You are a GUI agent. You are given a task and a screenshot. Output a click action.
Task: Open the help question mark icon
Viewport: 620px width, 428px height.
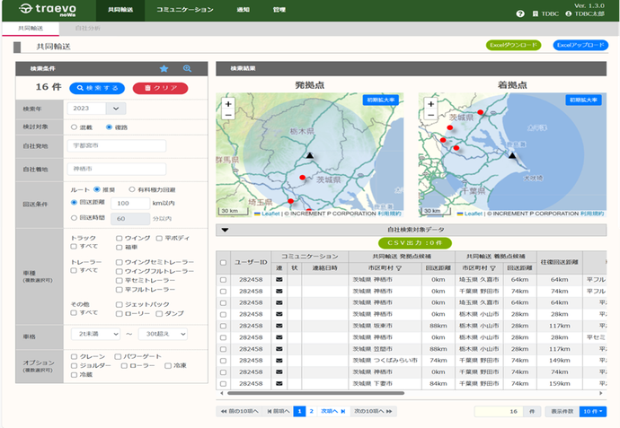click(x=521, y=14)
